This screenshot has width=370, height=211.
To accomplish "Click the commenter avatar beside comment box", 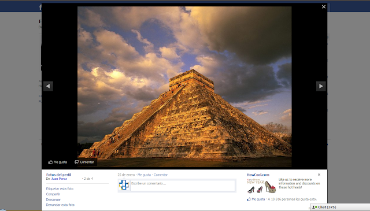I will click(124, 185).
